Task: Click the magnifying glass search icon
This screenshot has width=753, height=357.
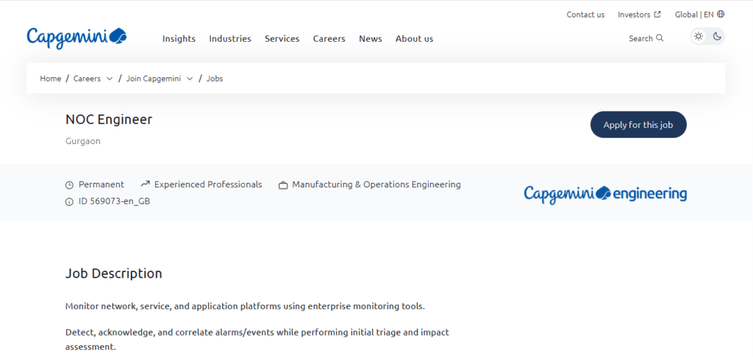Action: pos(660,38)
